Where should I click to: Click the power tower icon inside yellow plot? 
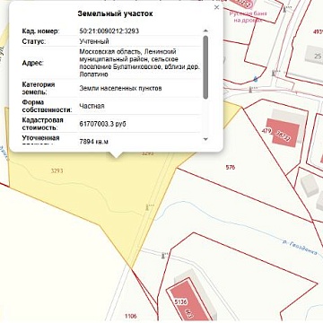tap(147, 206)
